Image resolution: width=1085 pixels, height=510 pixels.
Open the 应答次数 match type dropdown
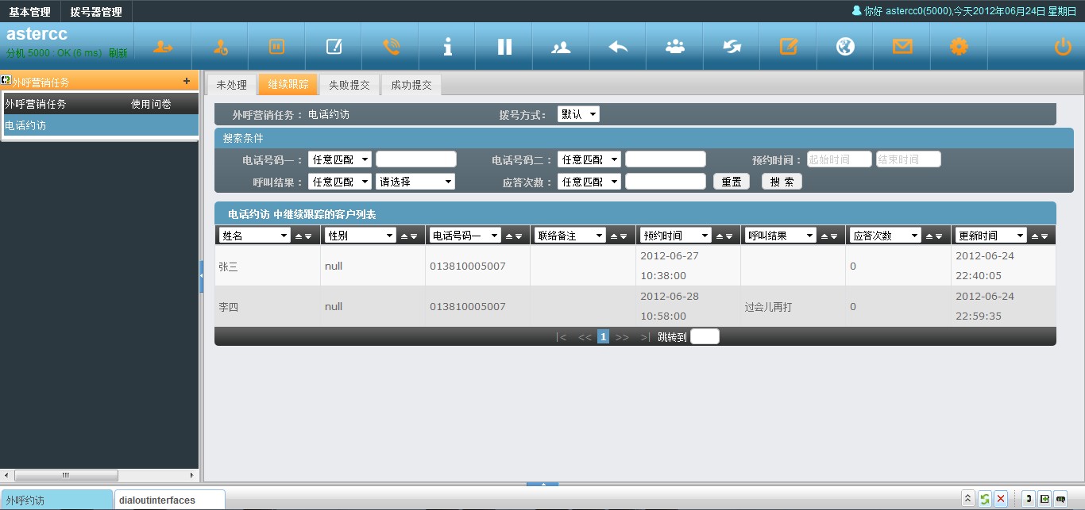(589, 182)
